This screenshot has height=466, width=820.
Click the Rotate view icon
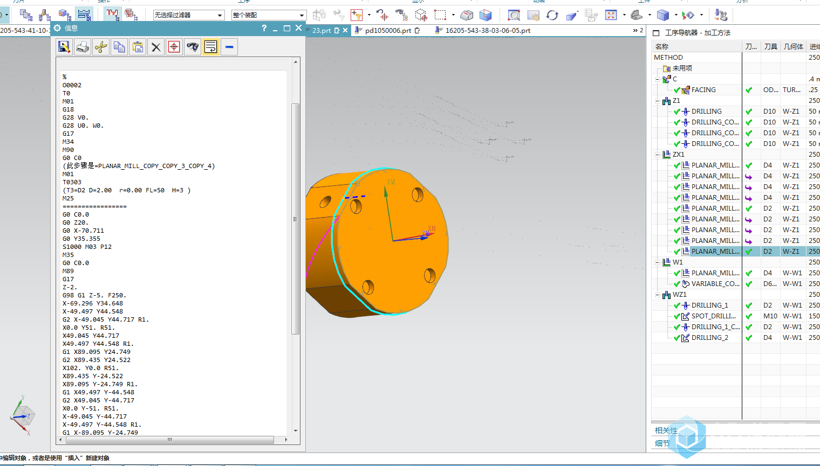click(552, 15)
